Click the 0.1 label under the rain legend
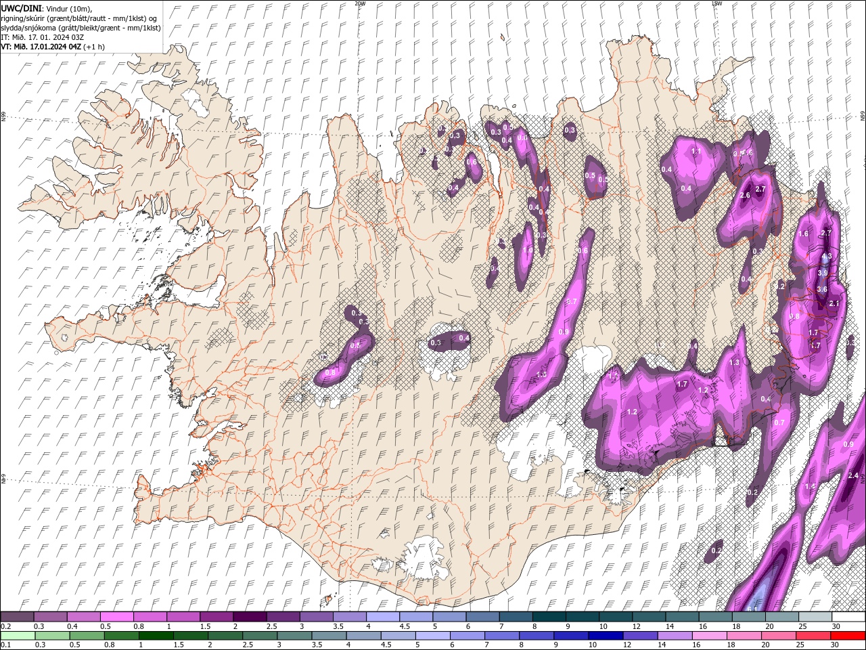 point(5,645)
